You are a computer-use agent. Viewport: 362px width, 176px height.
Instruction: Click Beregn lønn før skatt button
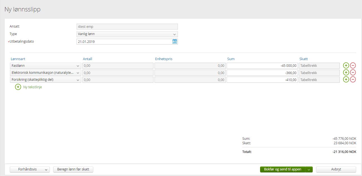point(73,169)
